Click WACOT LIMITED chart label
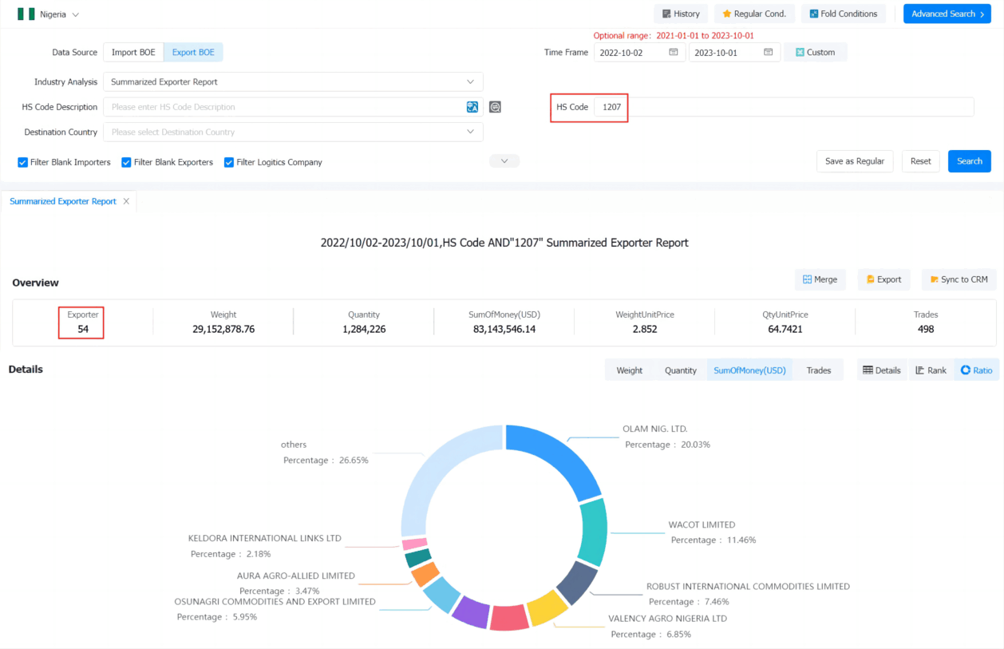1004x649 pixels. coord(702,524)
